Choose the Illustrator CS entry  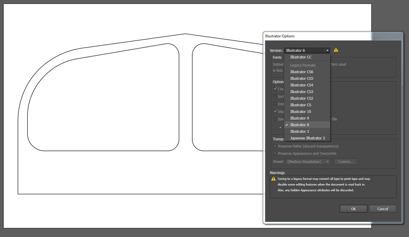coord(307,105)
